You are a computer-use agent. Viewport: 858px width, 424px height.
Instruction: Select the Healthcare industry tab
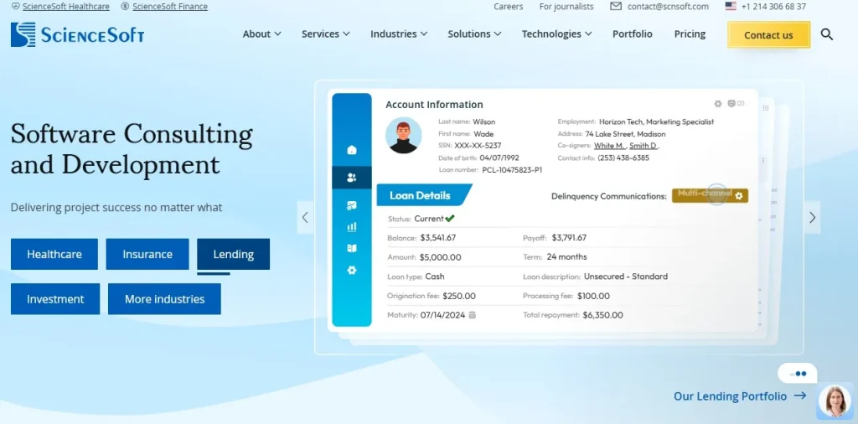pos(54,254)
